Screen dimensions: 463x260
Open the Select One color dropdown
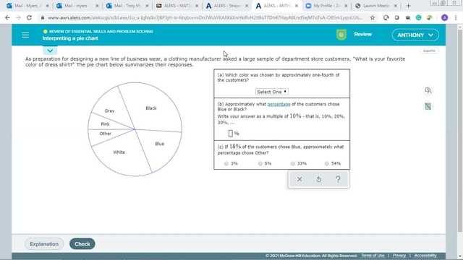tap(272, 92)
